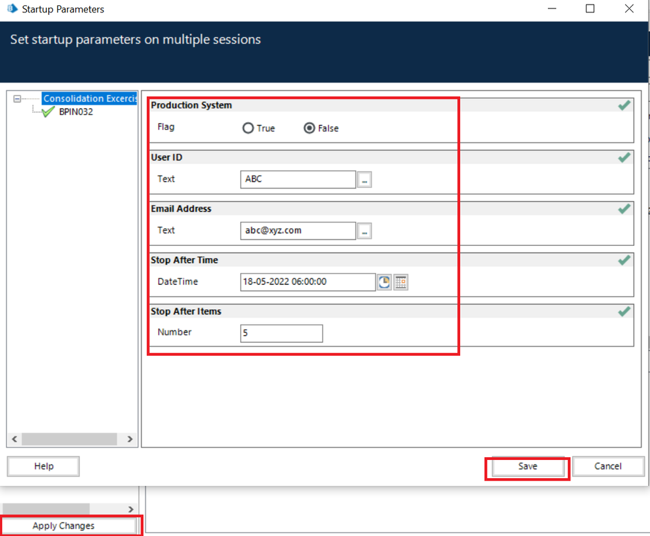Viewport: 650px width, 536px height.
Task: Open Help for startup parameters
Action: pos(44,466)
